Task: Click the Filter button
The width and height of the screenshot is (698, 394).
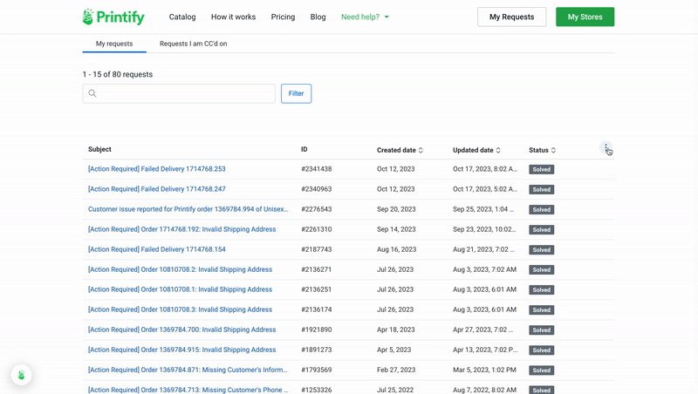Action: (x=296, y=93)
